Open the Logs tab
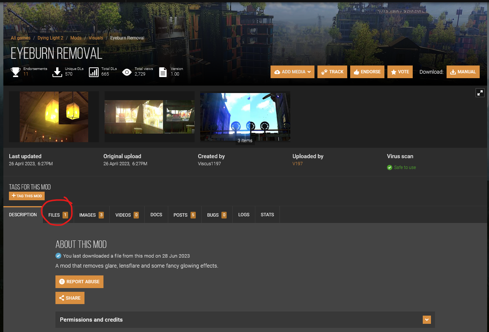Image resolution: width=489 pixels, height=332 pixels. [244, 215]
